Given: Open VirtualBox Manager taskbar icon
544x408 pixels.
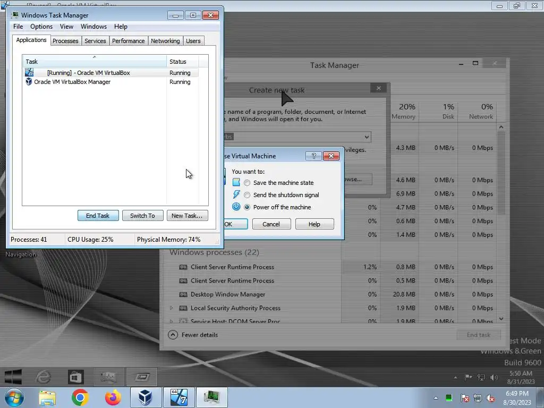Looking at the screenshot, I should click(146, 397).
